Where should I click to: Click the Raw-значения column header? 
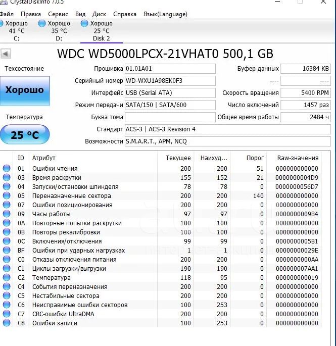pos(294,158)
